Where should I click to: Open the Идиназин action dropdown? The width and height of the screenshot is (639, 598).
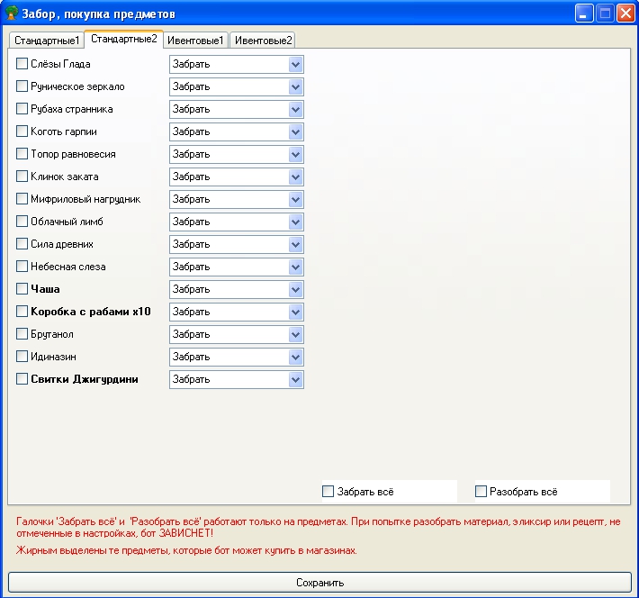pyautogui.click(x=295, y=357)
